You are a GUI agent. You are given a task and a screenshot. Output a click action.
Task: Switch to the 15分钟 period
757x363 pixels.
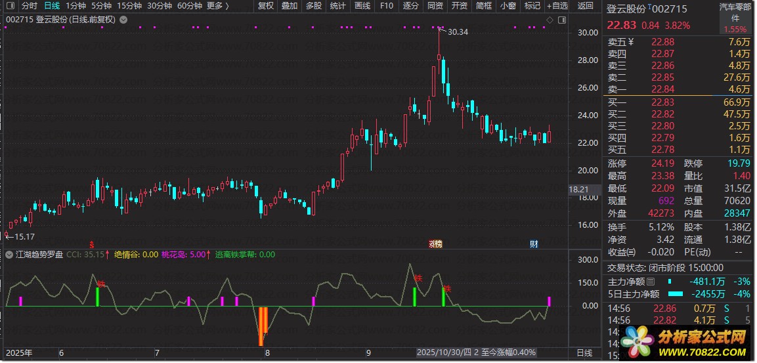[x=129, y=7]
